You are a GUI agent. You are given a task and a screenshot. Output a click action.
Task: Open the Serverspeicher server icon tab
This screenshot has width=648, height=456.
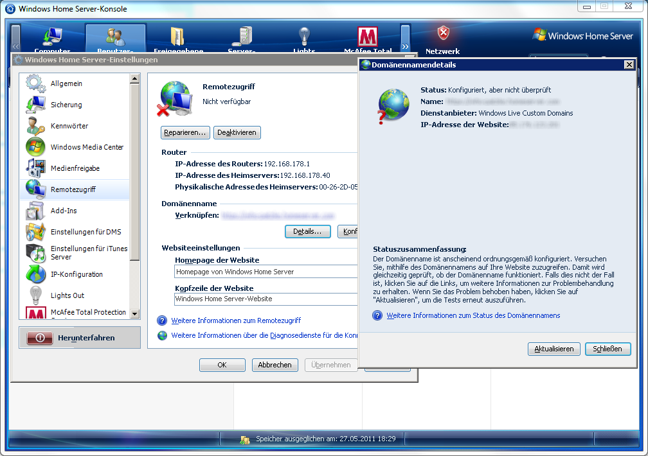pyautogui.click(x=242, y=37)
